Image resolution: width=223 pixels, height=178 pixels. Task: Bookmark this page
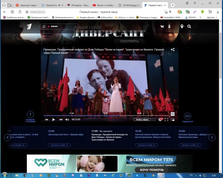pyautogui.click(x=170, y=12)
